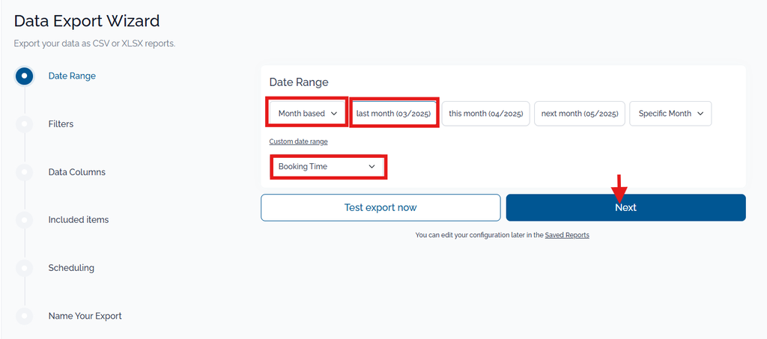Image resolution: width=767 pixels, height=339 pixels.
Task: Expand the Specific Month dropdown
Action: (x=670, y=113)
